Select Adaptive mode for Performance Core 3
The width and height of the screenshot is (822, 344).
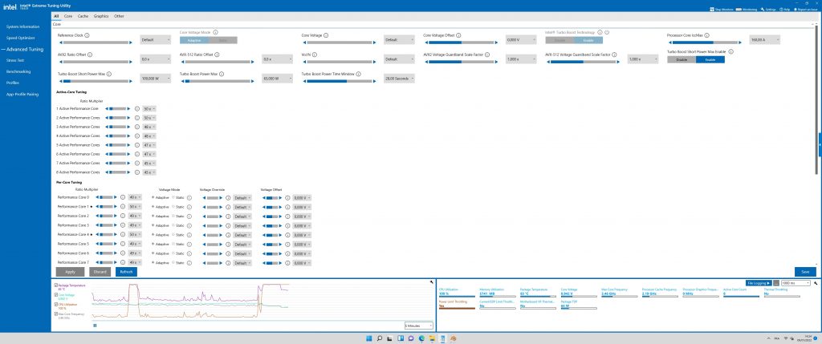point(153,225)
